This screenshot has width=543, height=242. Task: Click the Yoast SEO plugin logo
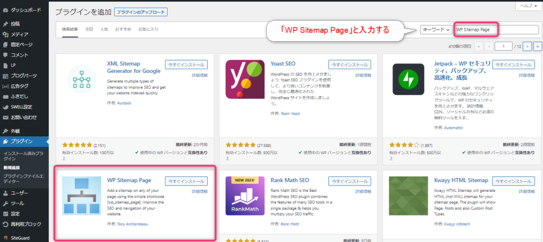[245, 79]
